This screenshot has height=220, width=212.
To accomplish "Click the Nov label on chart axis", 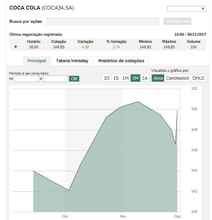I will click(123, 216).
